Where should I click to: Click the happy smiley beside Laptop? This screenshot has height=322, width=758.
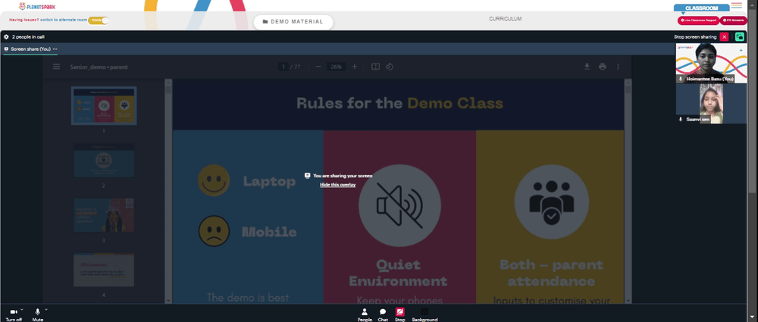214,180
